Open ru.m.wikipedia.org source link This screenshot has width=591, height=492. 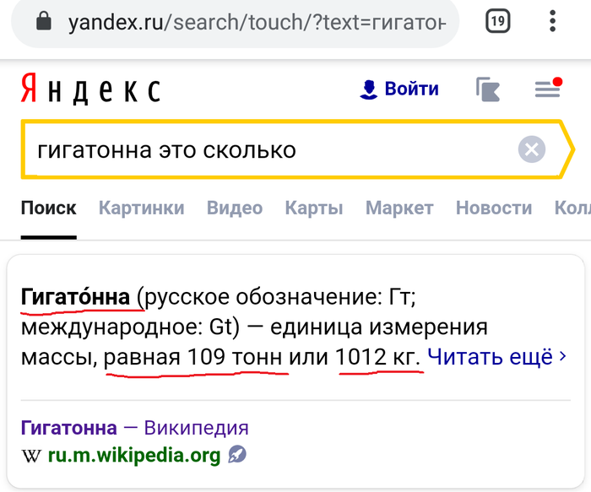[x=133, y=456]
